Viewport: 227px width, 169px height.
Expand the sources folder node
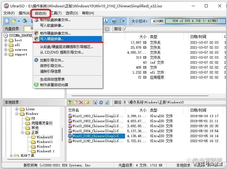click(x=6, y=50)
